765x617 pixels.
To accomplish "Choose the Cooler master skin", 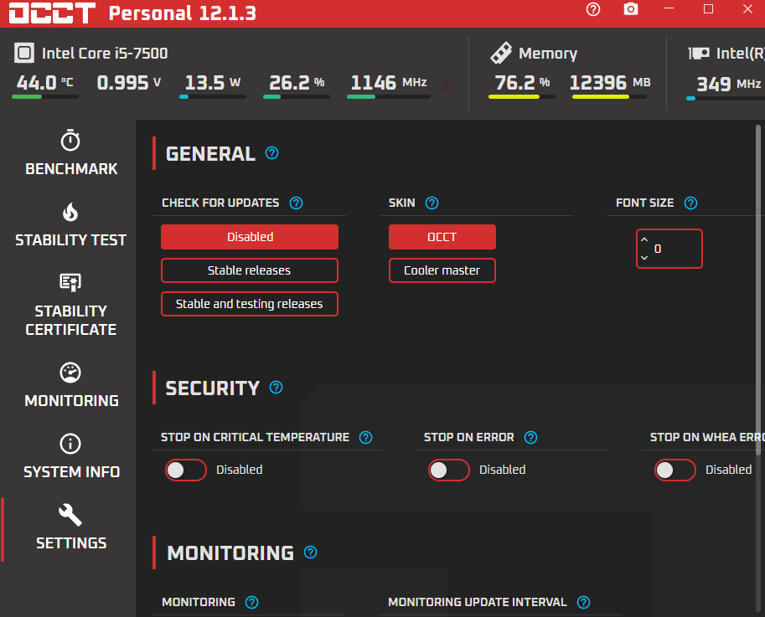I will (442, 270).
